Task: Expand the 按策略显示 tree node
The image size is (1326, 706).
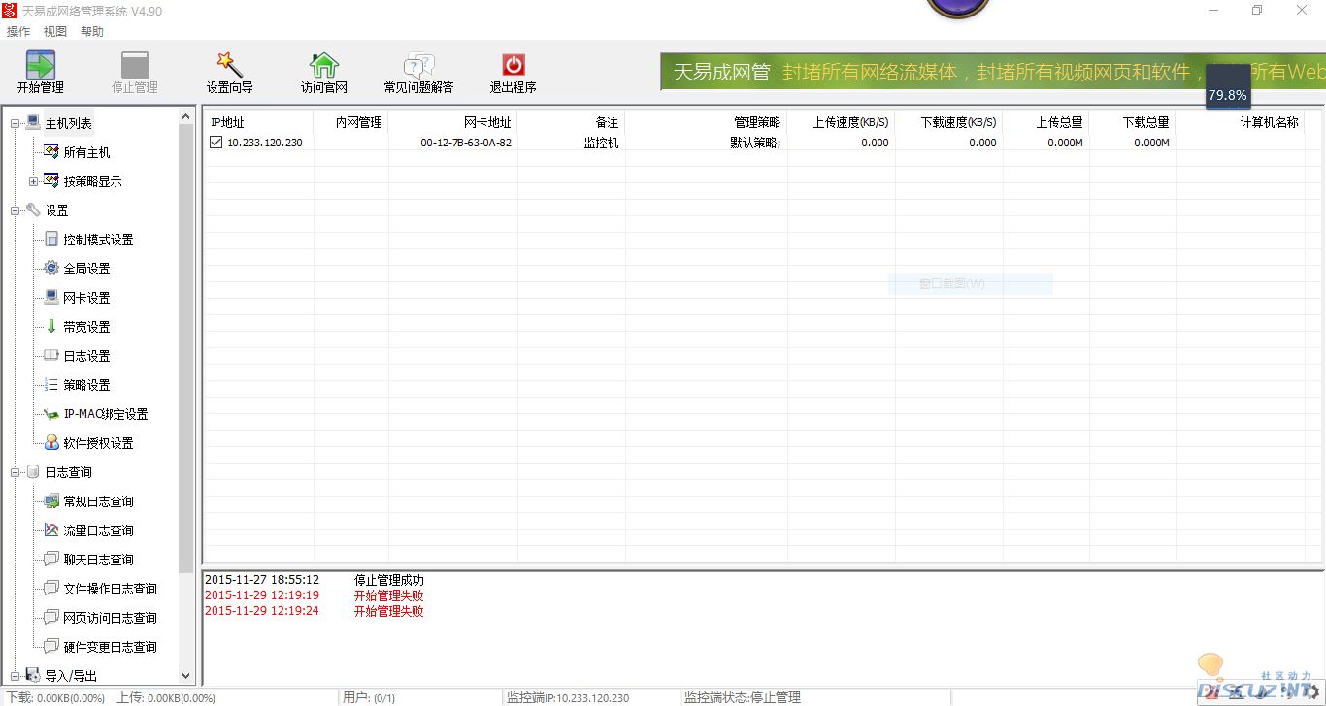Action: click(x=34, y=181)
